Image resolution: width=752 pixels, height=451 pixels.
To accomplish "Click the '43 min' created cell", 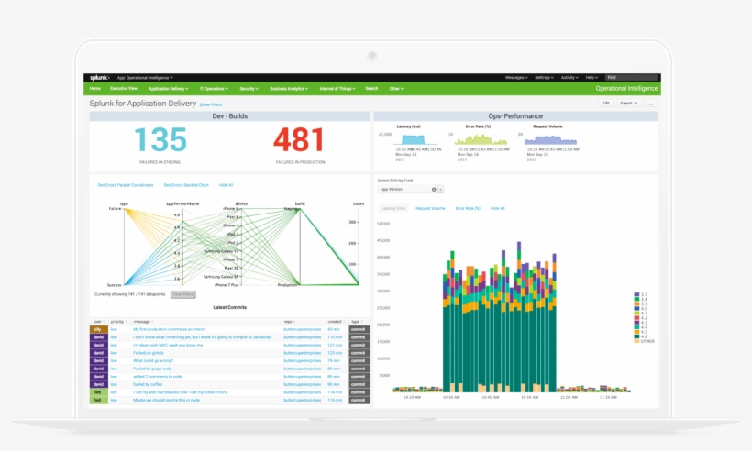I will 334,329.
